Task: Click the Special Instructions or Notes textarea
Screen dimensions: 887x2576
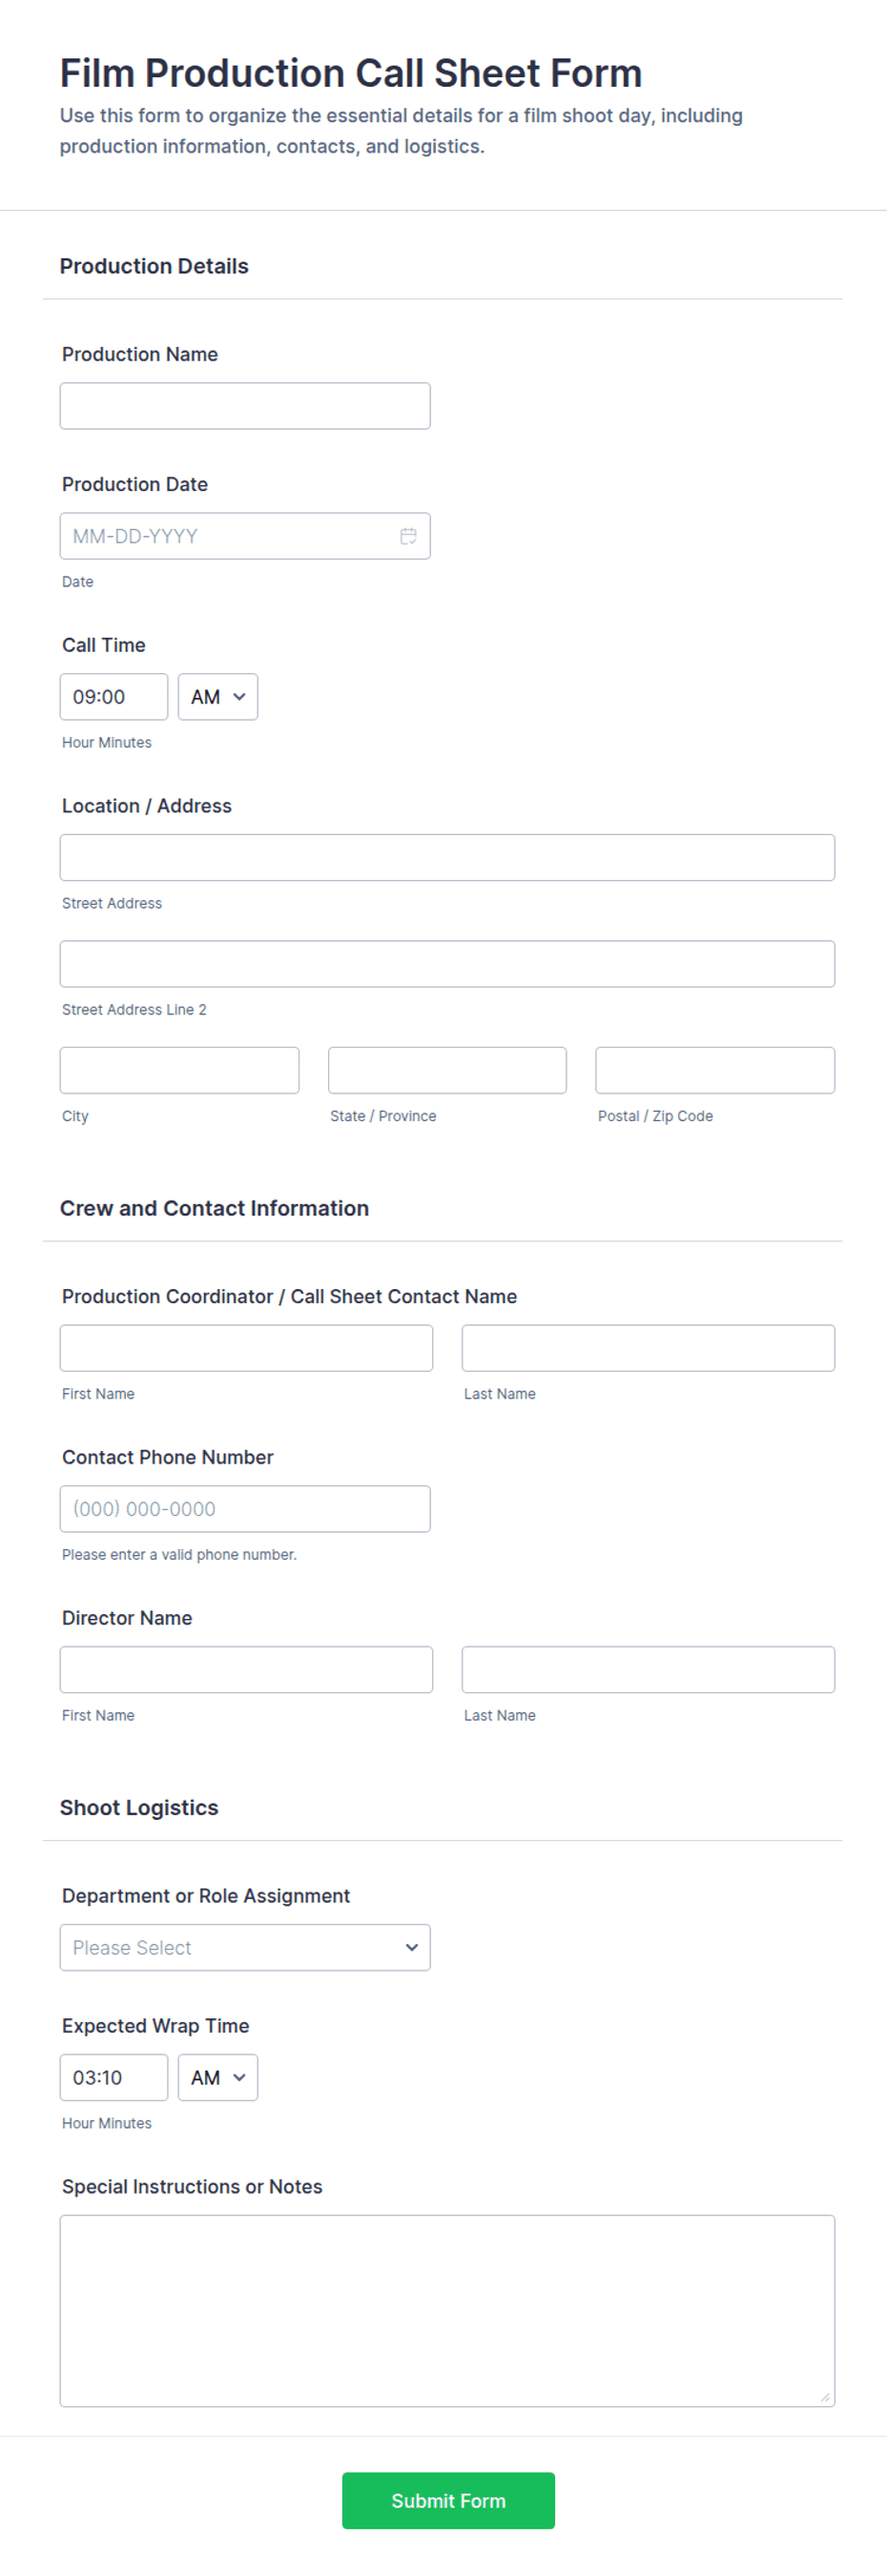Action: click(447, 2310)
